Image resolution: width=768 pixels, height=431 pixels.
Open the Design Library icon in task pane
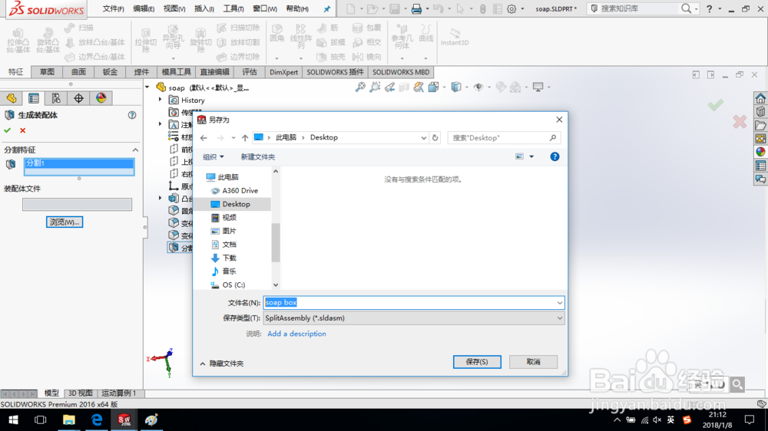[x=760, y=112]
